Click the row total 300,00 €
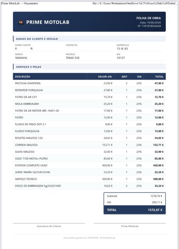The height and width of the screenshot is (249, 179). point(158,179)
